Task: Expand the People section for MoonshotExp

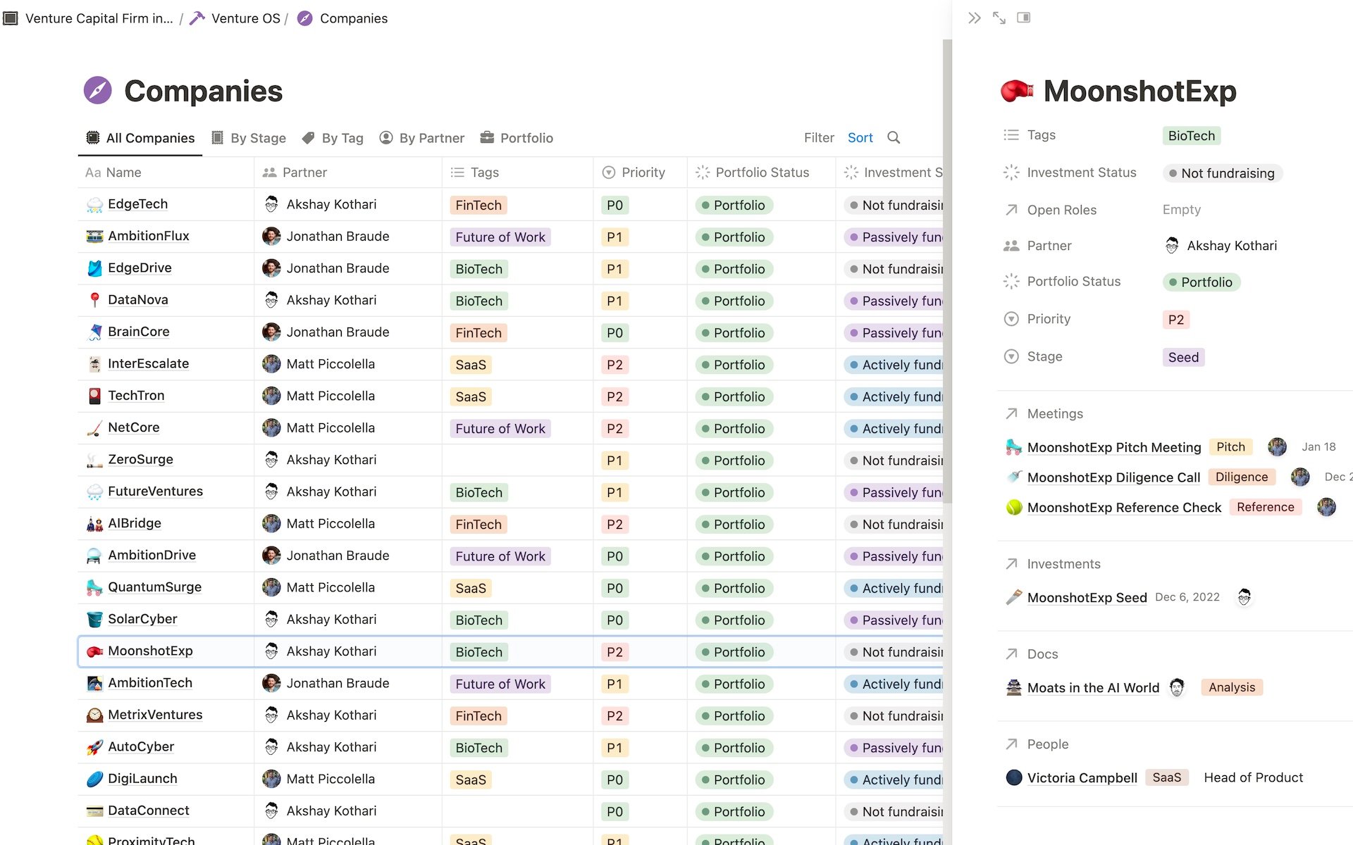Action: pos(1047,743)
